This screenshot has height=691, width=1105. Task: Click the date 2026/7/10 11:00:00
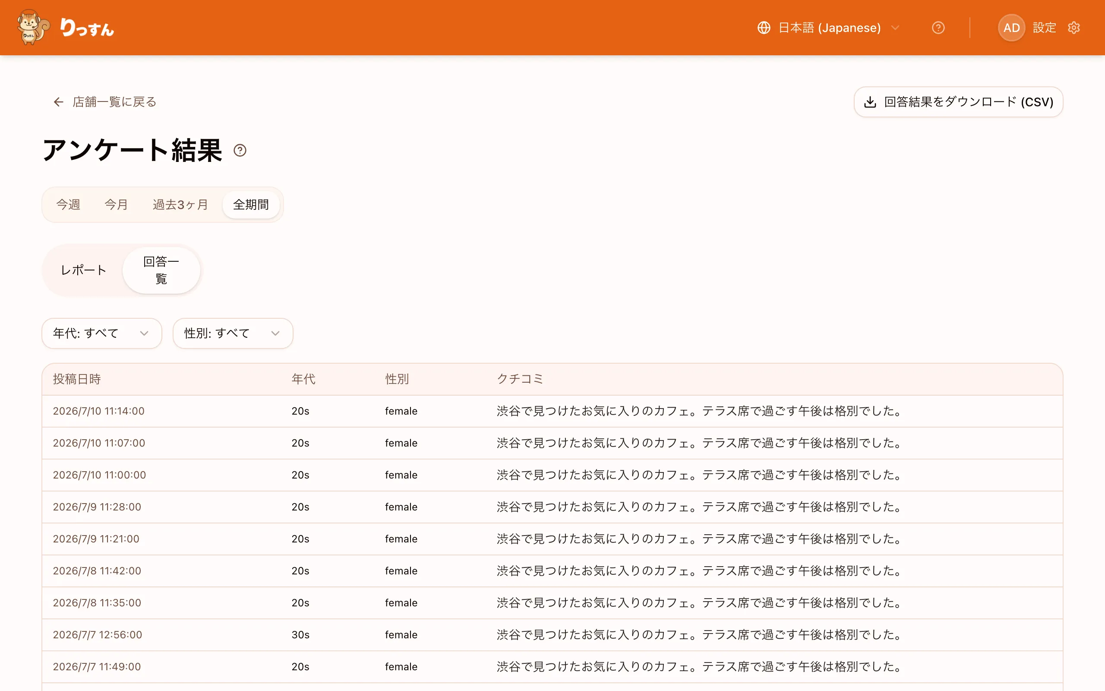[100, 475]
